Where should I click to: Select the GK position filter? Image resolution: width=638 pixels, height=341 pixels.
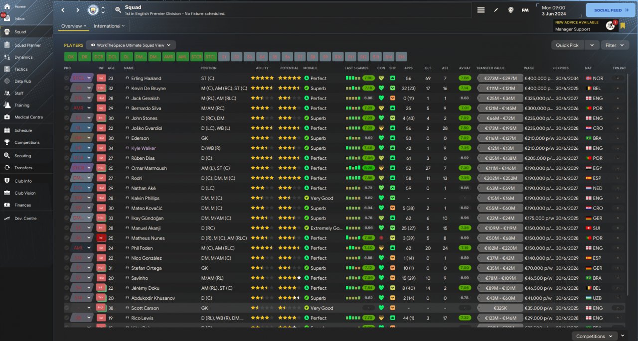(70, 57)
